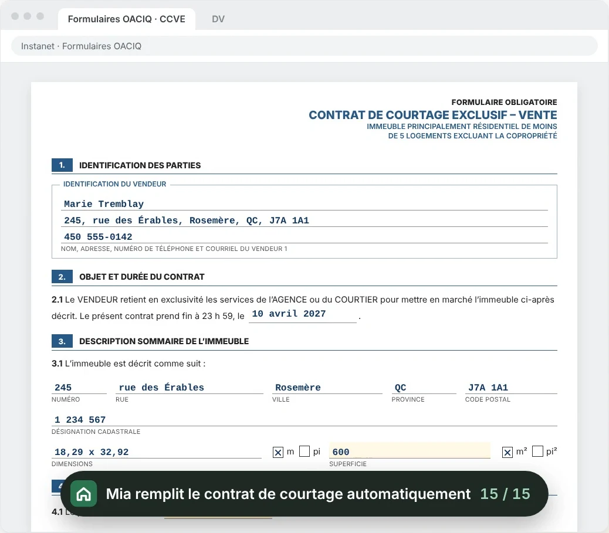The height and width of the screenshot is (533, 609).
Task: Click the Ville field Rosemère
Action: pos(327,387)
